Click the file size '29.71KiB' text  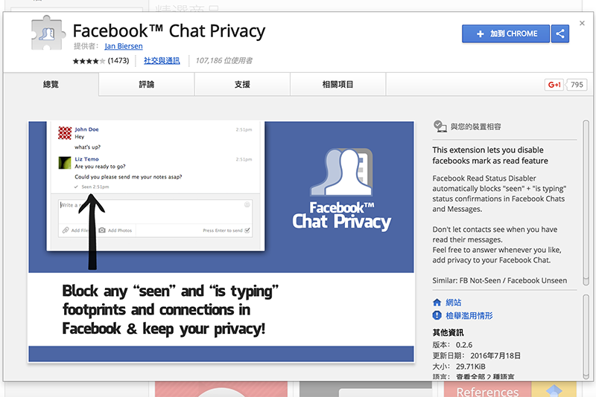(x=471, y=367)
